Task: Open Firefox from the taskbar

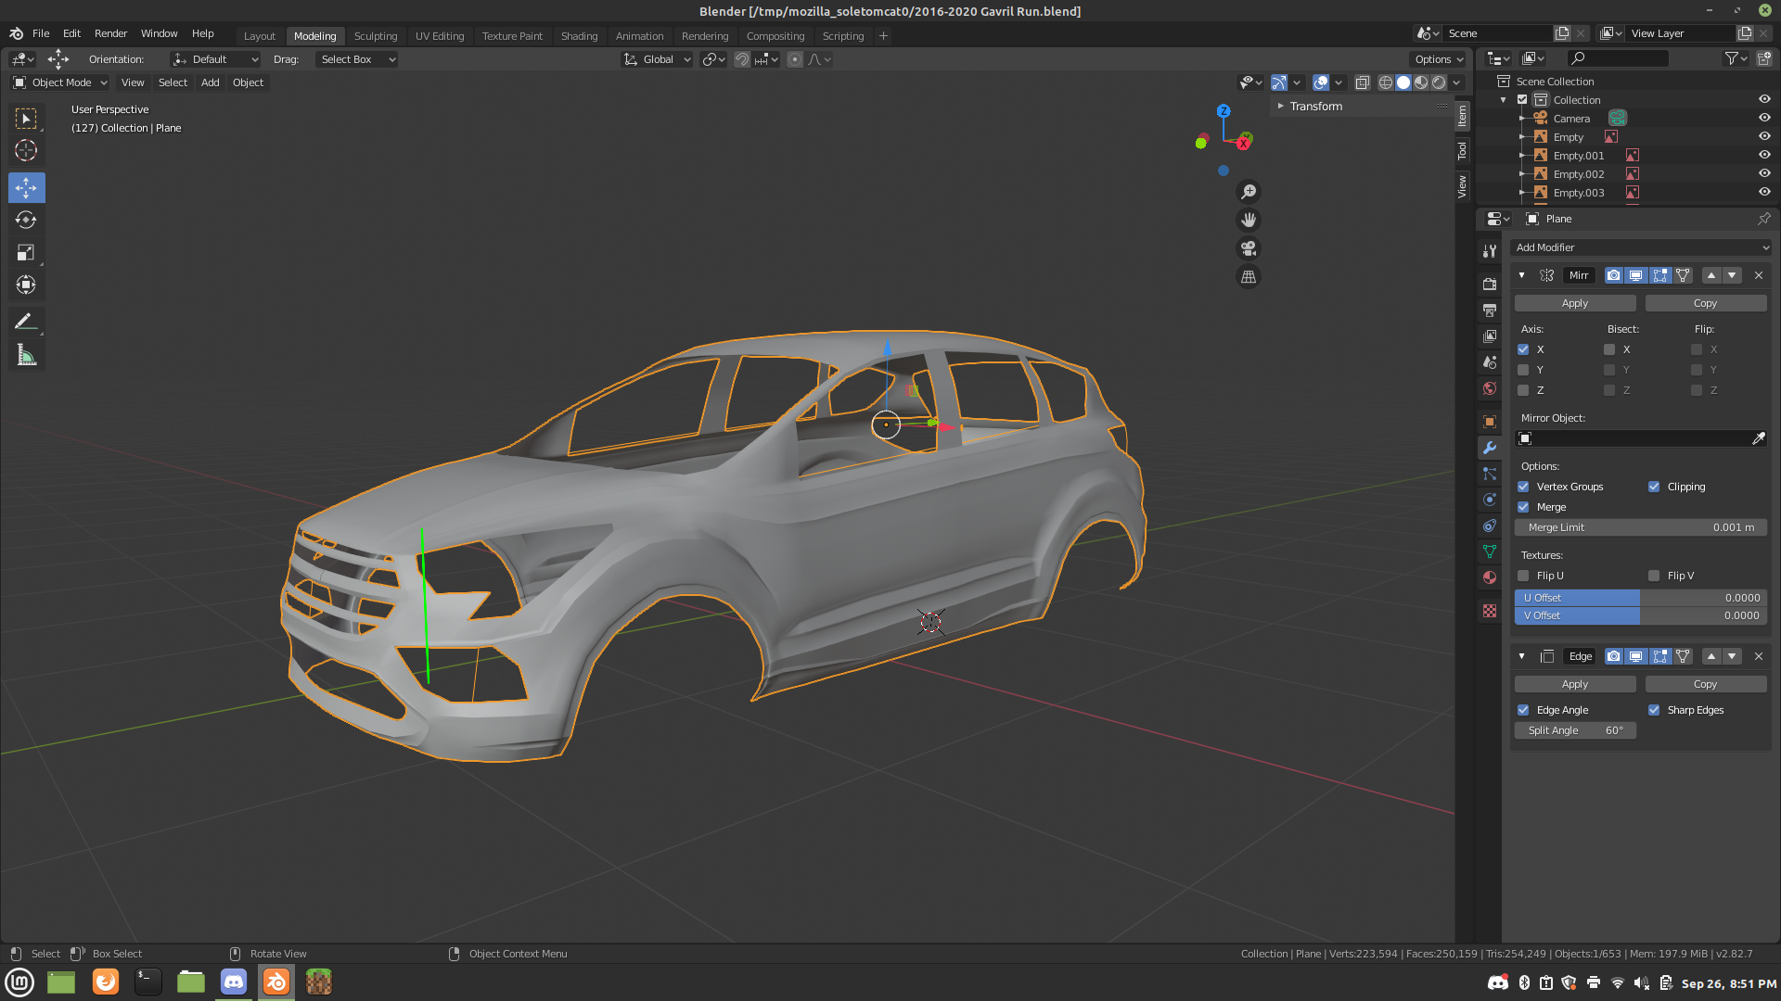Action: click(x=106, y=982)
